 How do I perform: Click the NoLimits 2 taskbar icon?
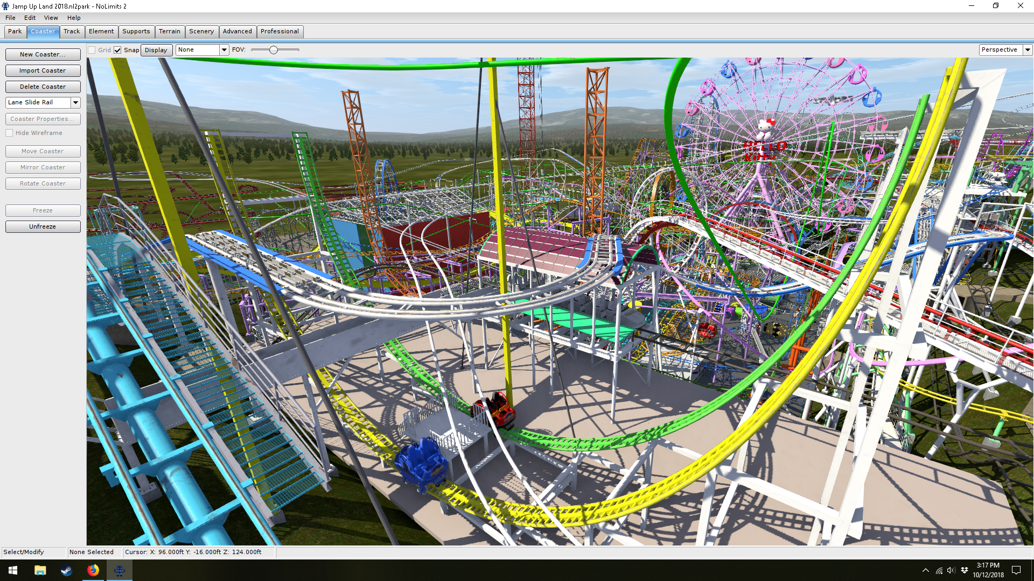[x=120, y=570]
